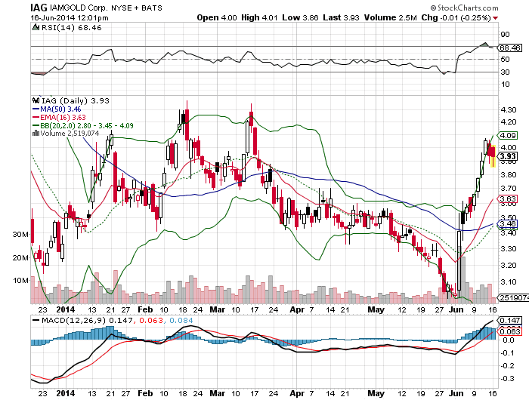Screen dimensions: 529x400
Task: Click the red 3.63 EMA price tag
Action: pos(508,198)
